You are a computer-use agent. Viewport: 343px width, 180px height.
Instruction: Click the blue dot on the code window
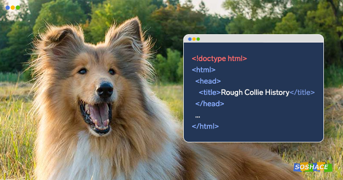pos(190,39)
